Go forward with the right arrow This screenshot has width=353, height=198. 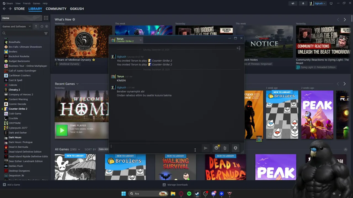point(10,9)
